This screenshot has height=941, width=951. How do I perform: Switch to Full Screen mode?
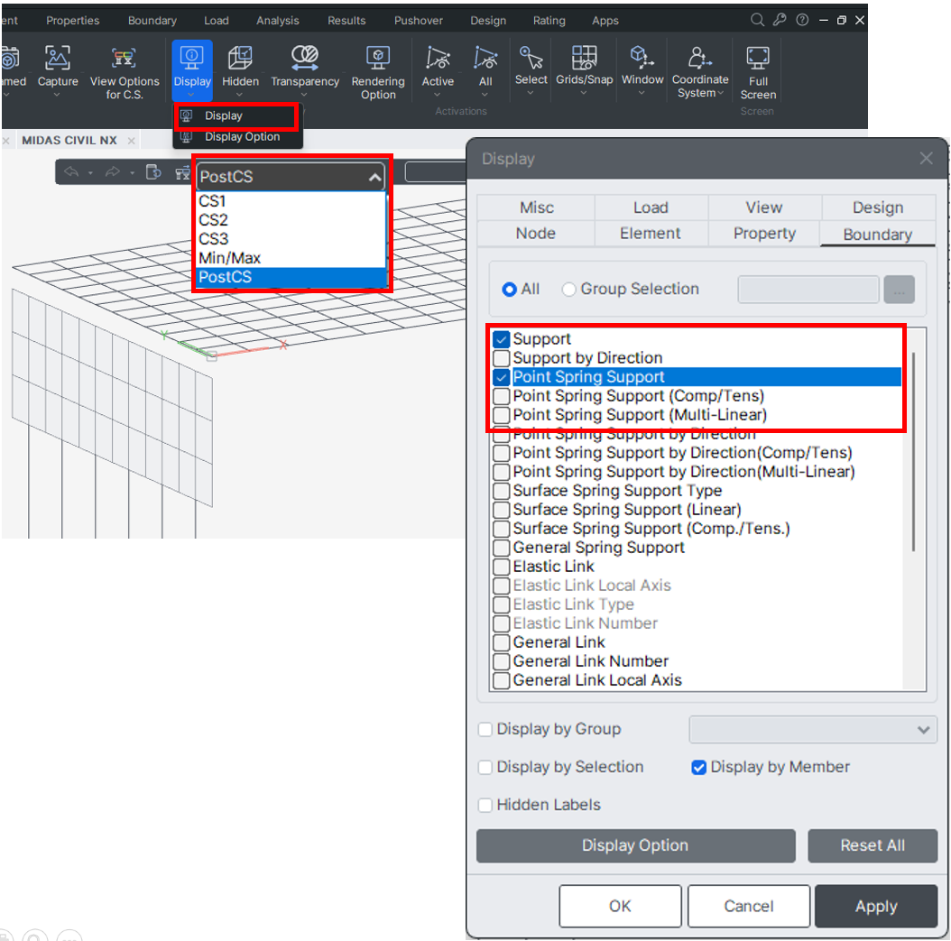coord(758,60)
